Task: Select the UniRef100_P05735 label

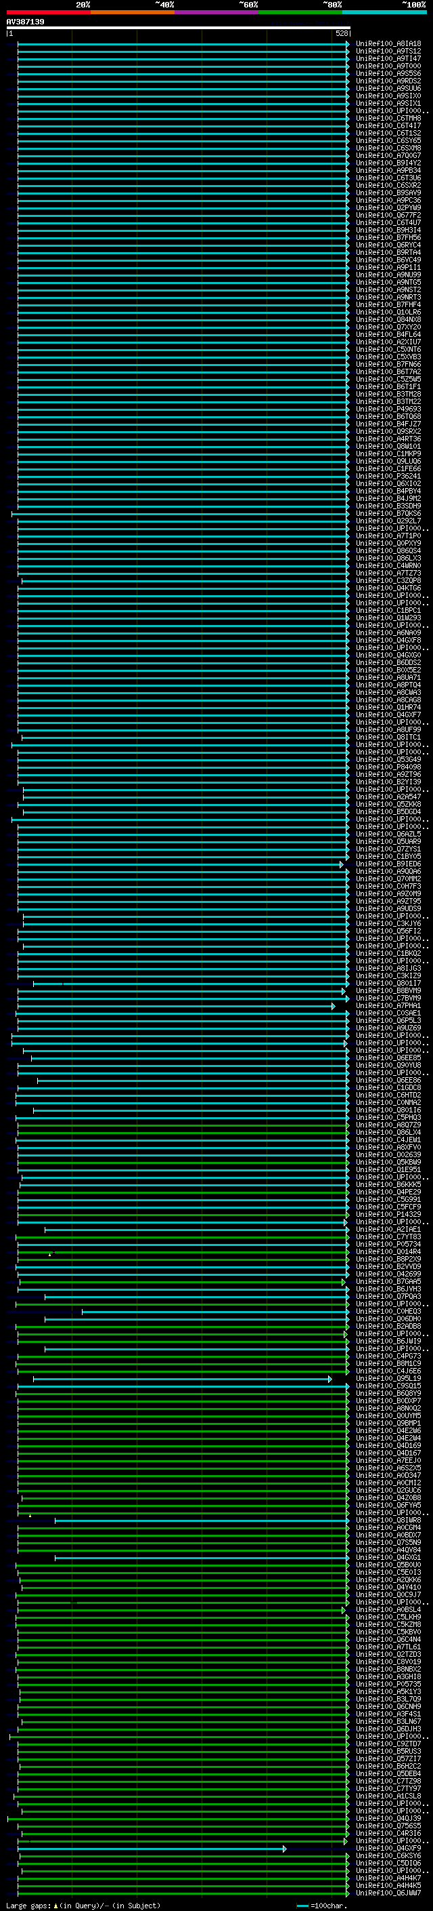Action: [388, 1685]
